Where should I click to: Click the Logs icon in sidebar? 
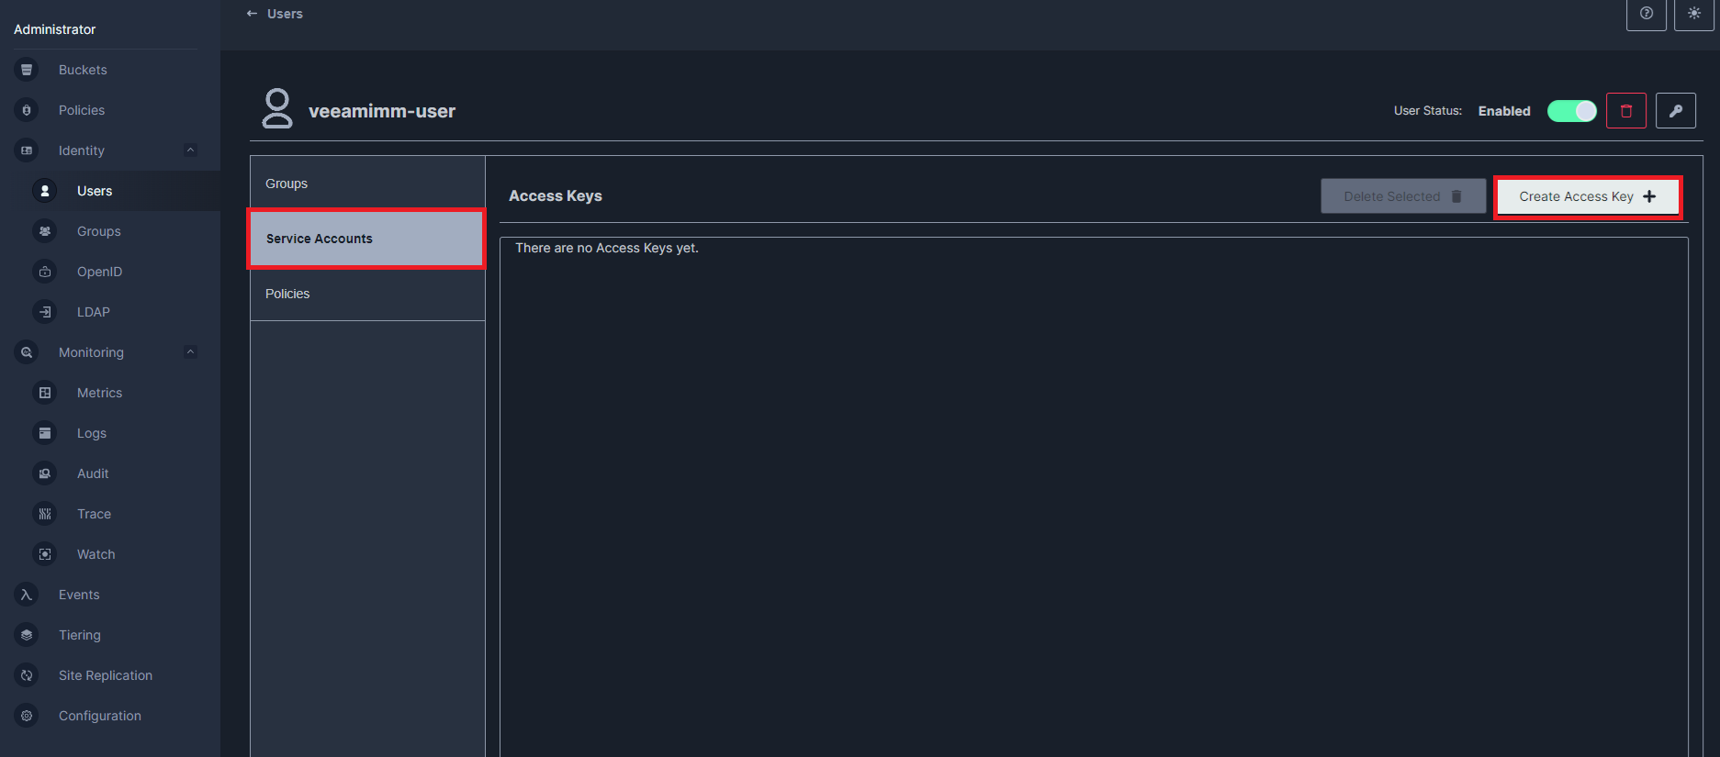coord(45,433)
